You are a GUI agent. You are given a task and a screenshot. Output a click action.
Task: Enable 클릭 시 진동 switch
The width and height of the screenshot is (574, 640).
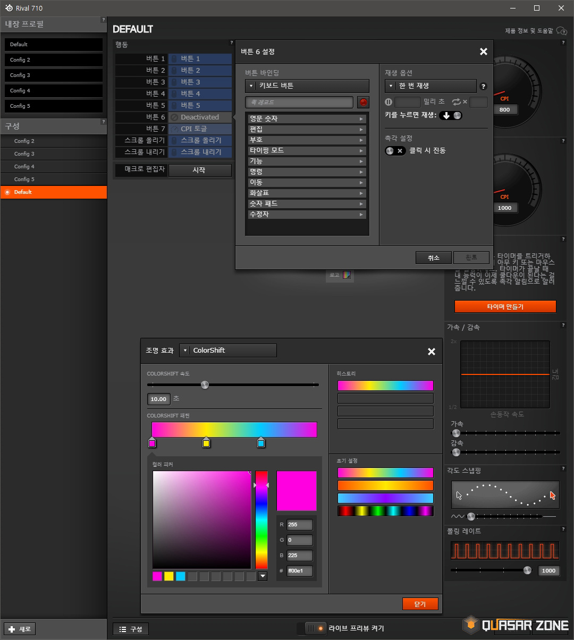click(x=395, y=151)
